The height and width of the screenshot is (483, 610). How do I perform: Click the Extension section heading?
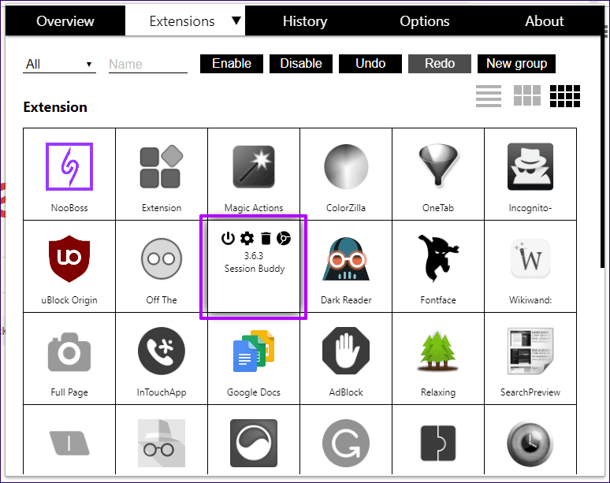[x=55, y=107]
